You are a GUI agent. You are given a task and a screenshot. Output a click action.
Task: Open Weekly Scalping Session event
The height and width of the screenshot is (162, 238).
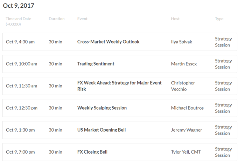point(102,108)
